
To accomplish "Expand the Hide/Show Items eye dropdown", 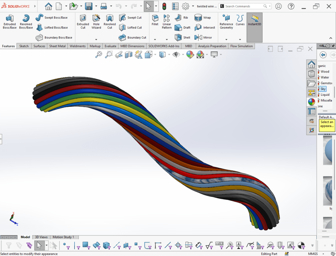I will point(182,55).
